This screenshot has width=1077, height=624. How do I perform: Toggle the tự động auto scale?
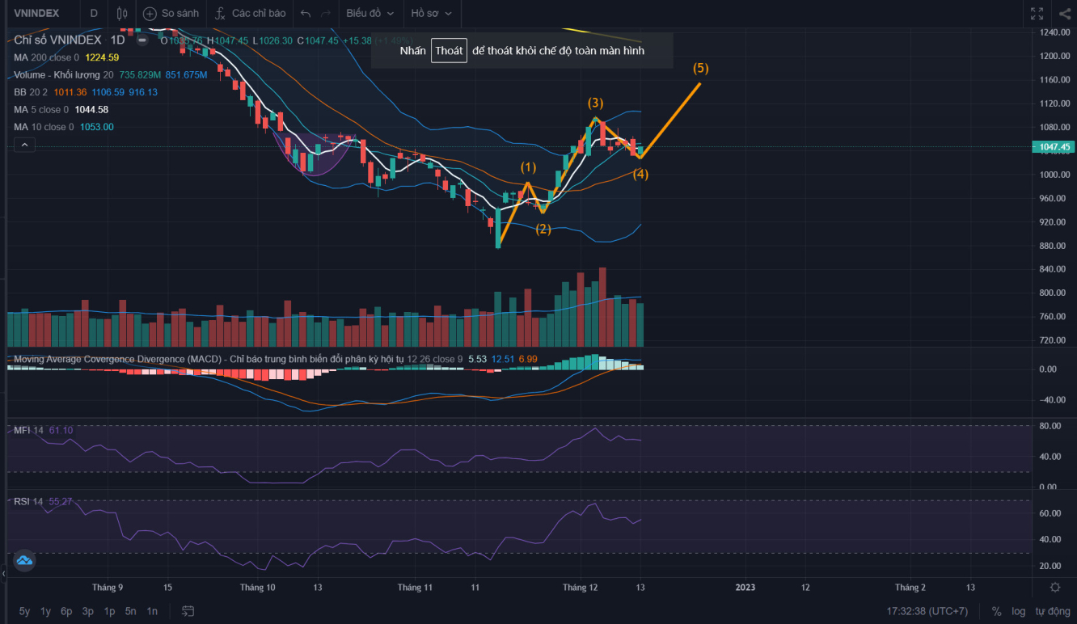tap(1052, 611)
